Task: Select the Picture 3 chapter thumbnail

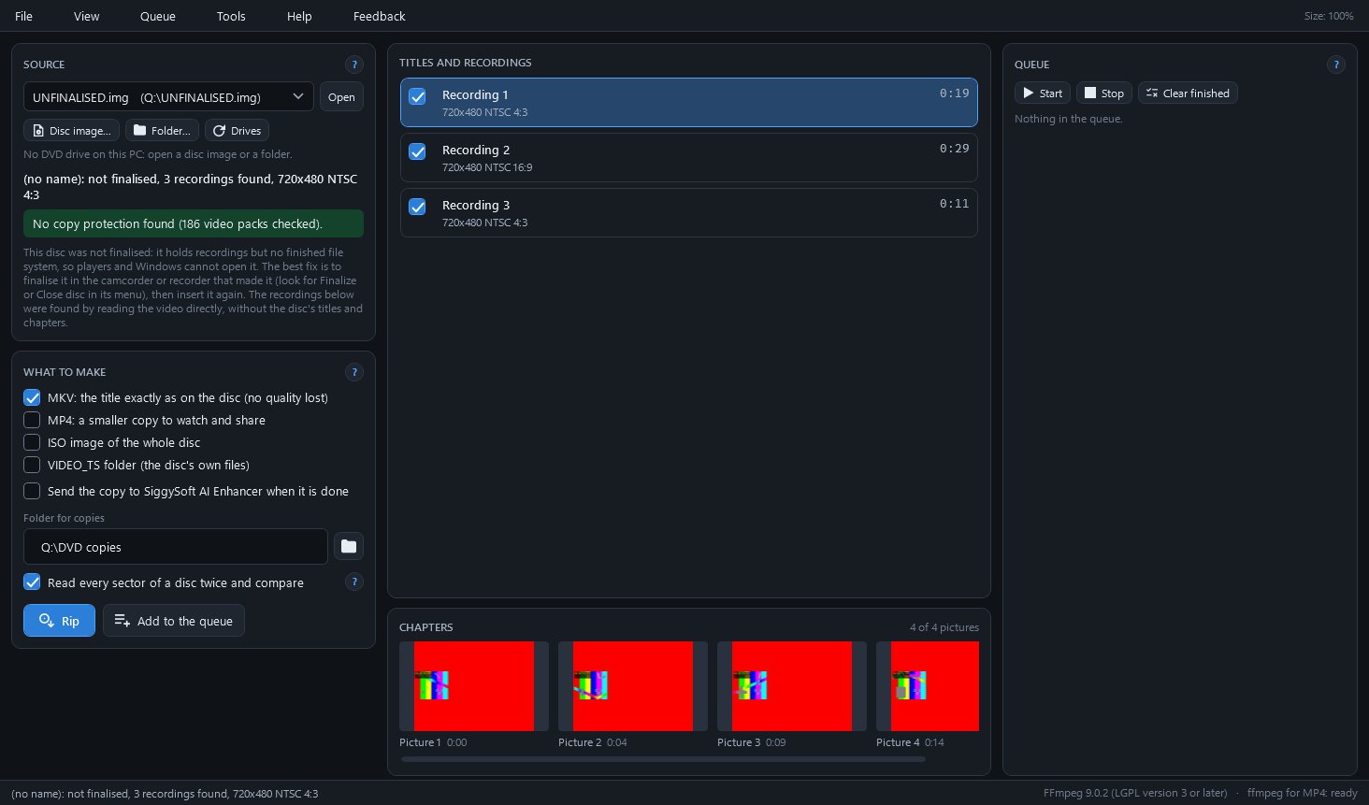Action: tap(792, 686)
